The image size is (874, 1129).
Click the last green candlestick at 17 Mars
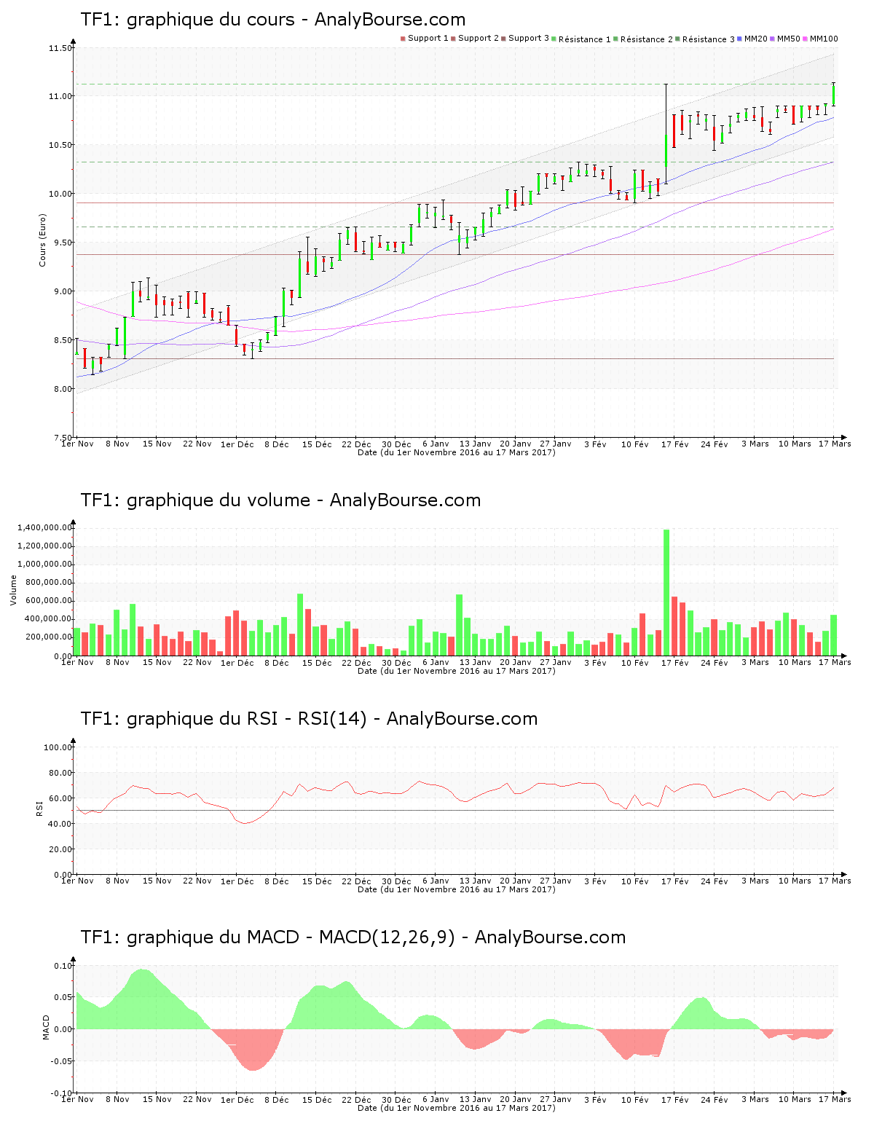click(833, 94)
